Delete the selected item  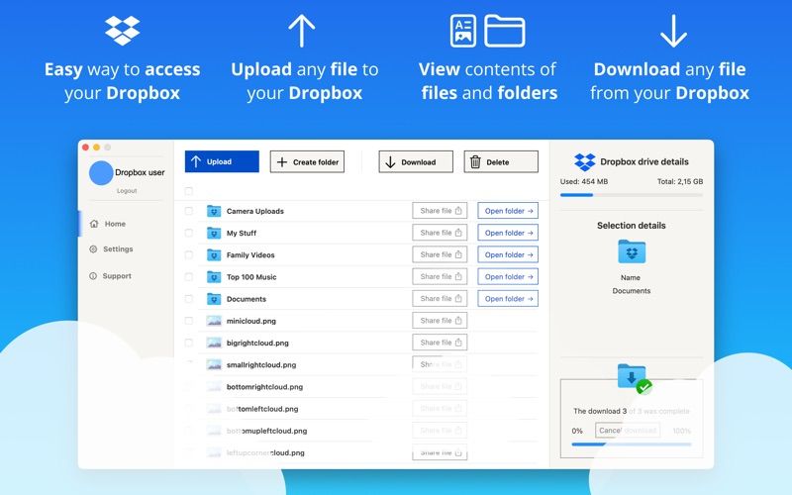501,161
